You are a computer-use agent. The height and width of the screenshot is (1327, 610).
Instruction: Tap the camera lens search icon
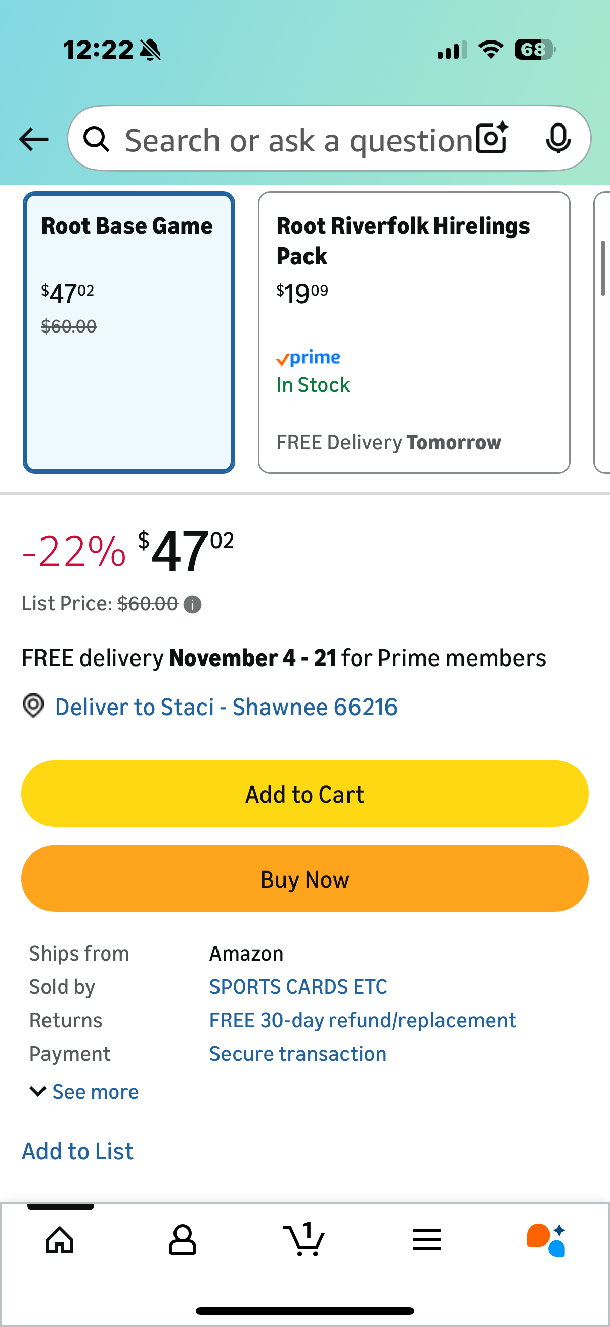pos(492,139)
